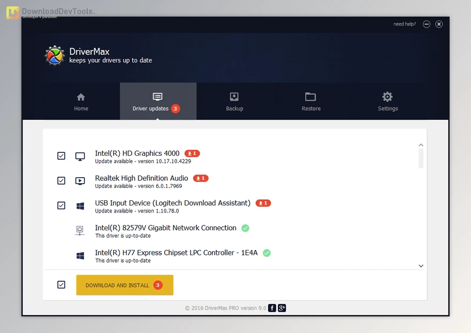471x333 pixels.
Task: Click the red 3 badge on Download and Install
Action: pyautogui.click(x=158, y=285)
